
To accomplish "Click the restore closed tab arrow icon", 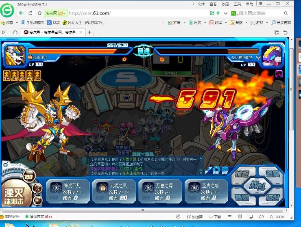I will (286, 32).
